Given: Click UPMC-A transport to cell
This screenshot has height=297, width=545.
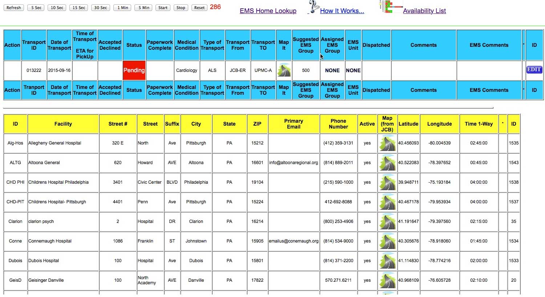Looking at the screenshot, I should point(263,70).
